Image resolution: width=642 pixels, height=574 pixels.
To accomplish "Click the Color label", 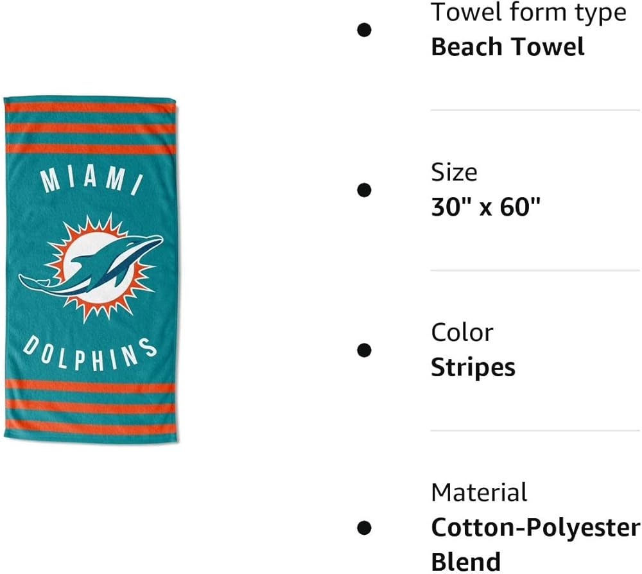I will (x=462, y=333).
